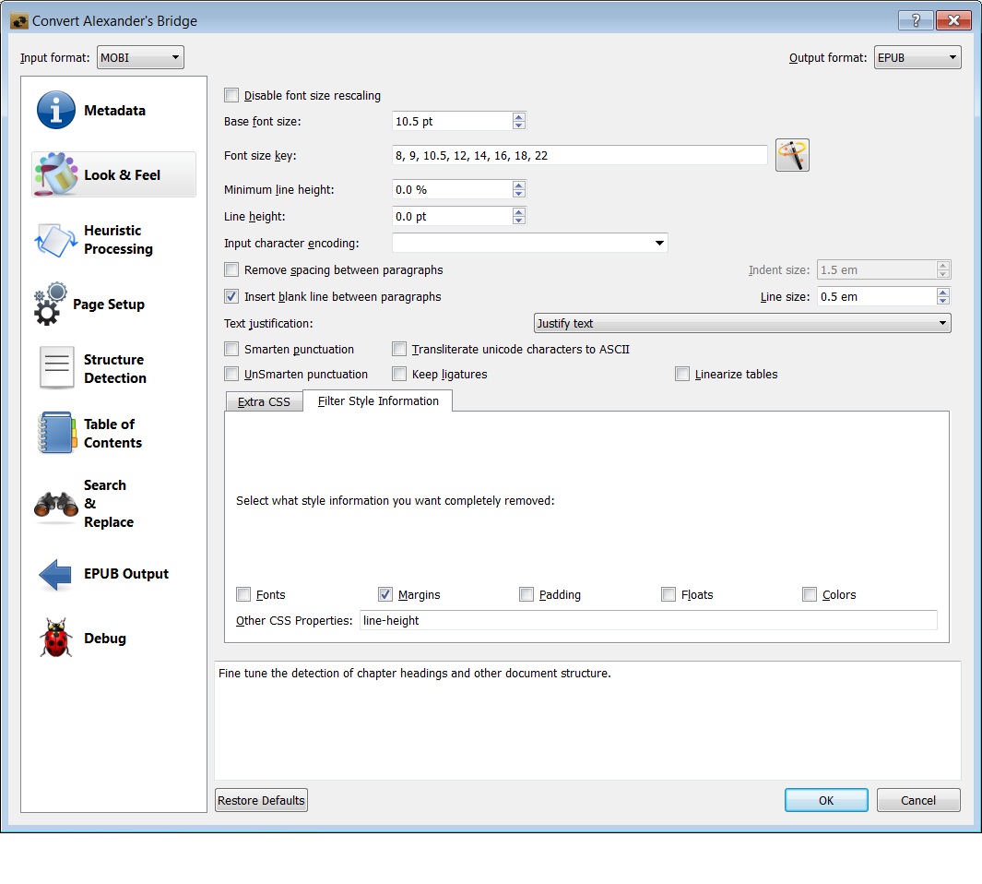Open EPUB Output arrow icon
Screen dimensions: 982x884
pos(55,574)
